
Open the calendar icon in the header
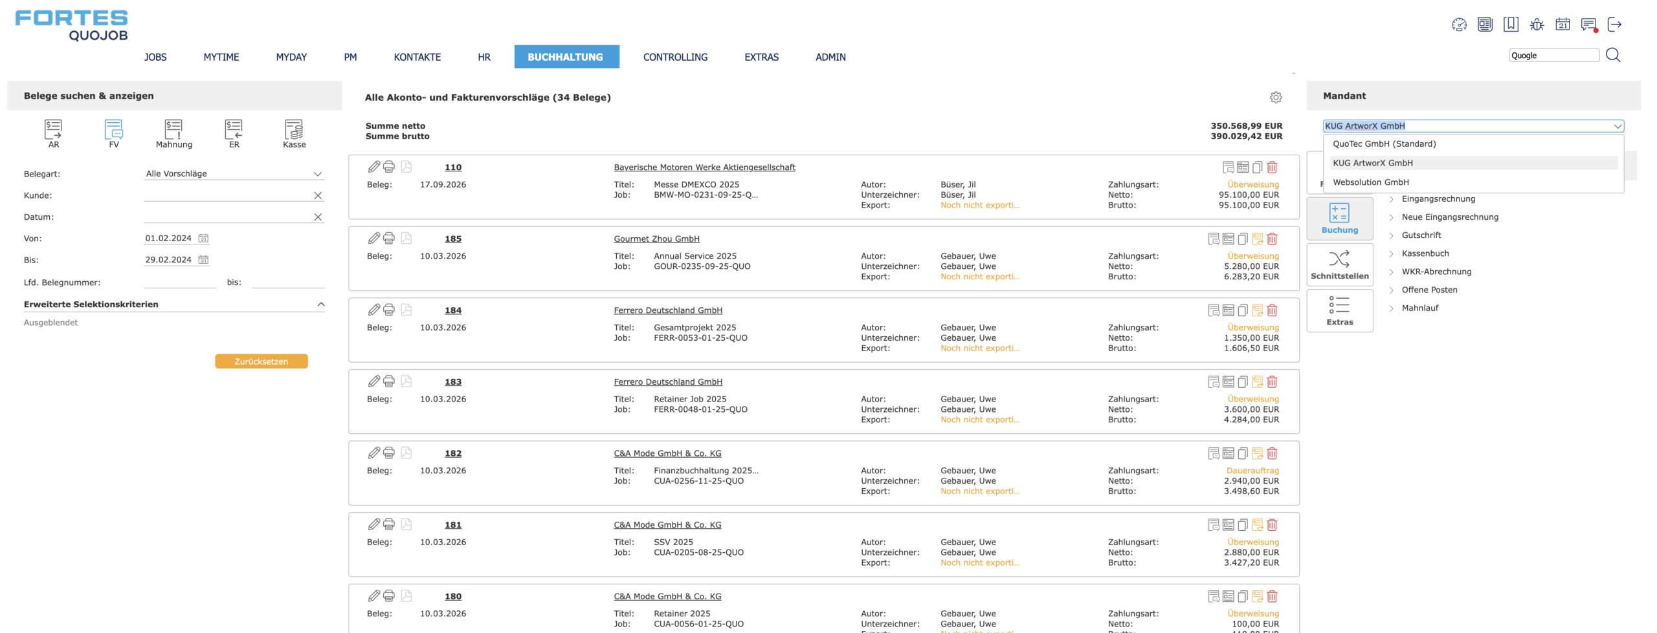1562,25
